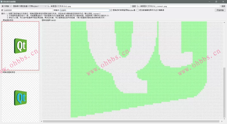This screenshot has width=227, height=124.
Task: Minimize the icon color editor window
Action: [x=209, y=2]
